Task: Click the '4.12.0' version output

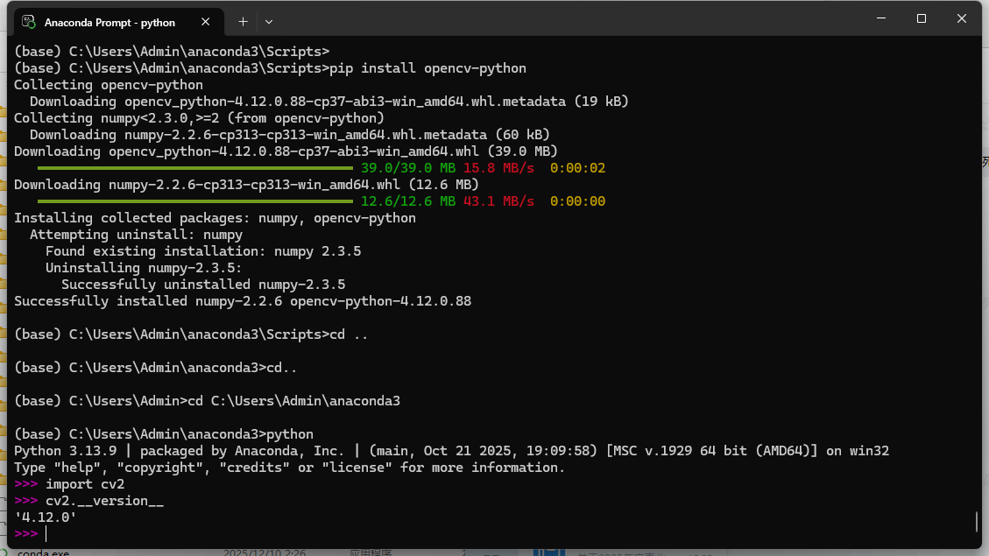Action: coord(46,517)
